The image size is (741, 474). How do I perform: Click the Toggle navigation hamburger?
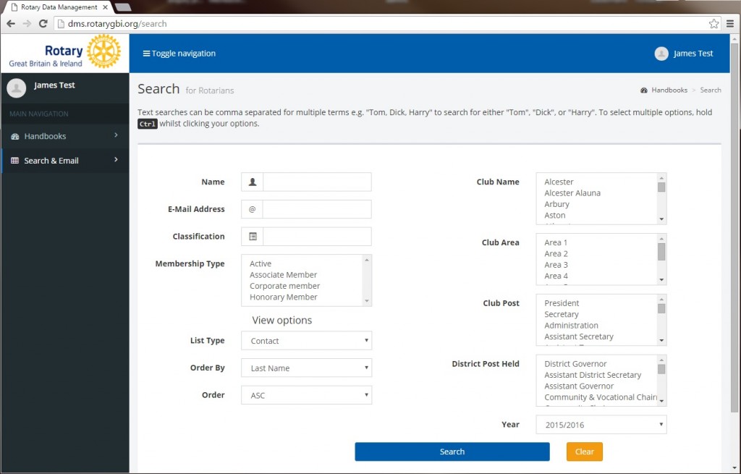tap(179, 54)
